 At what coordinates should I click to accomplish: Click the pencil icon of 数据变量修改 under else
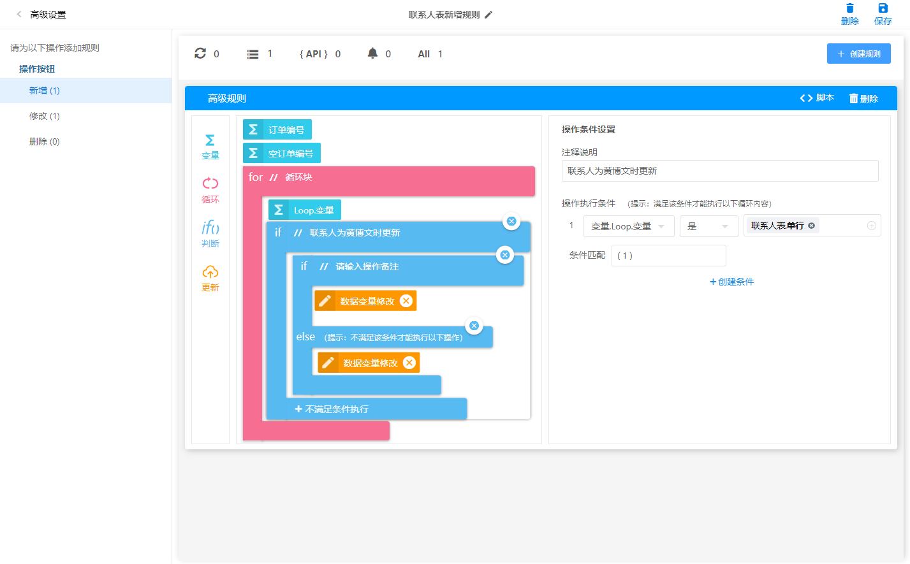pos(328,363)
